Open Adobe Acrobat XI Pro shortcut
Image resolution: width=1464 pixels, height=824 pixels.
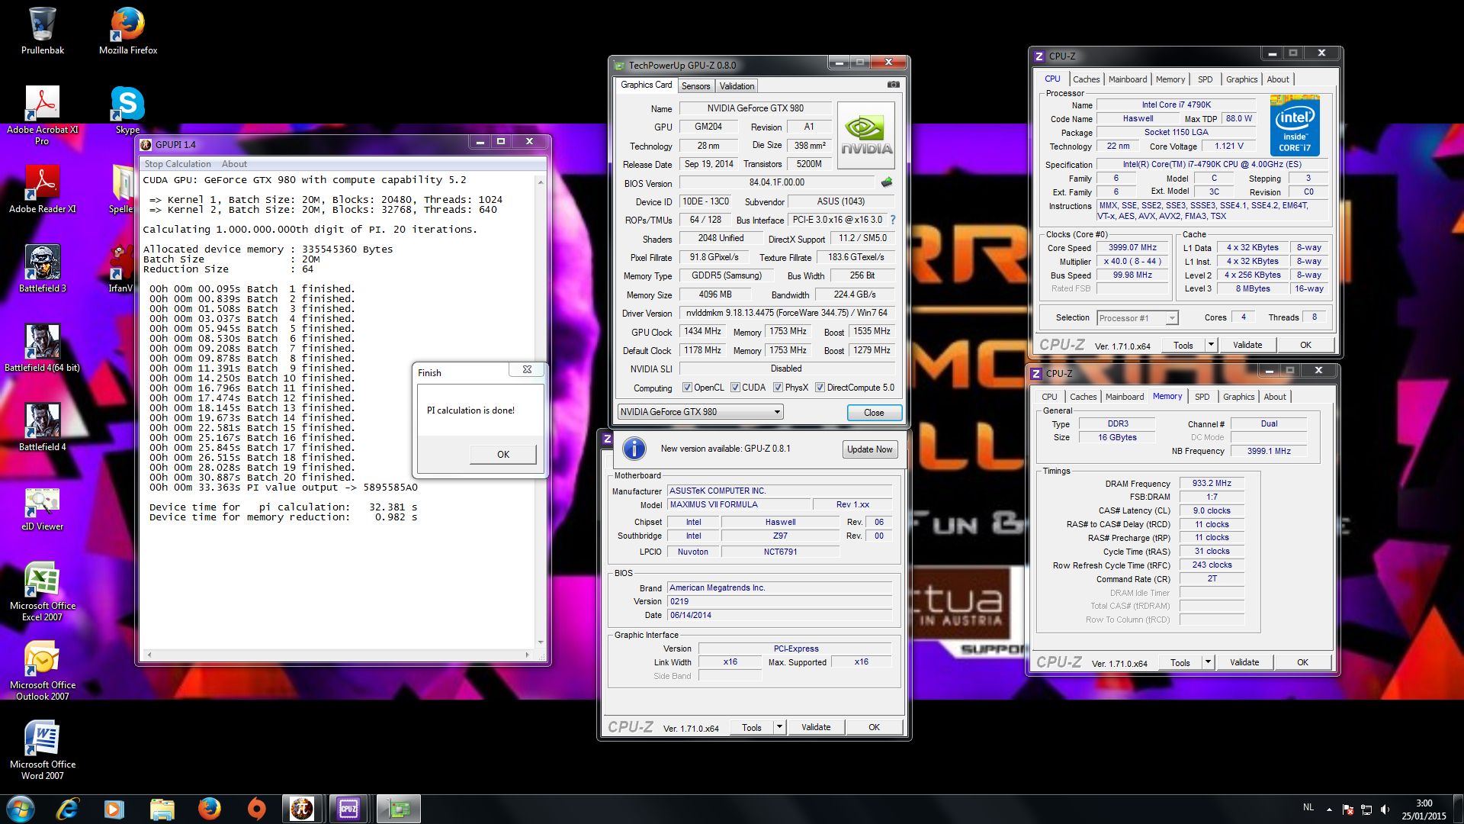(x=43, y=114)
